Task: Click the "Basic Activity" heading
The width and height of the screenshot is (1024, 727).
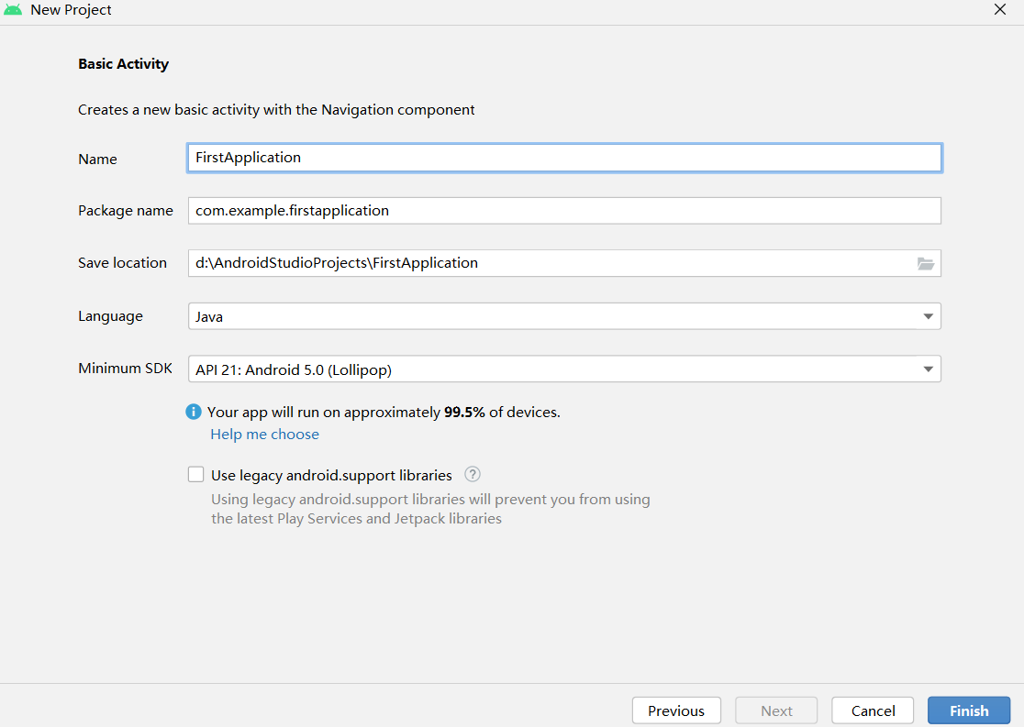Action: click(124, 64)
